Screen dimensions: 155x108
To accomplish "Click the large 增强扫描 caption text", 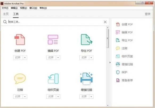I will coord(86,90).
